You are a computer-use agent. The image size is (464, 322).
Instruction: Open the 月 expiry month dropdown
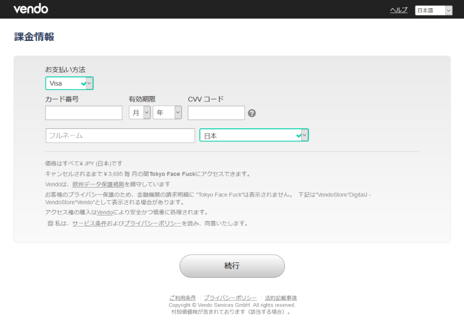pos(140,112)
